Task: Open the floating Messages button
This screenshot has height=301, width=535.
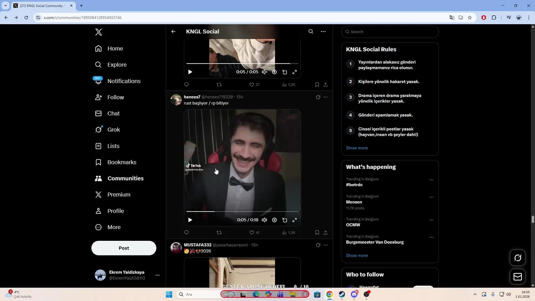Action: coord(517,277)
